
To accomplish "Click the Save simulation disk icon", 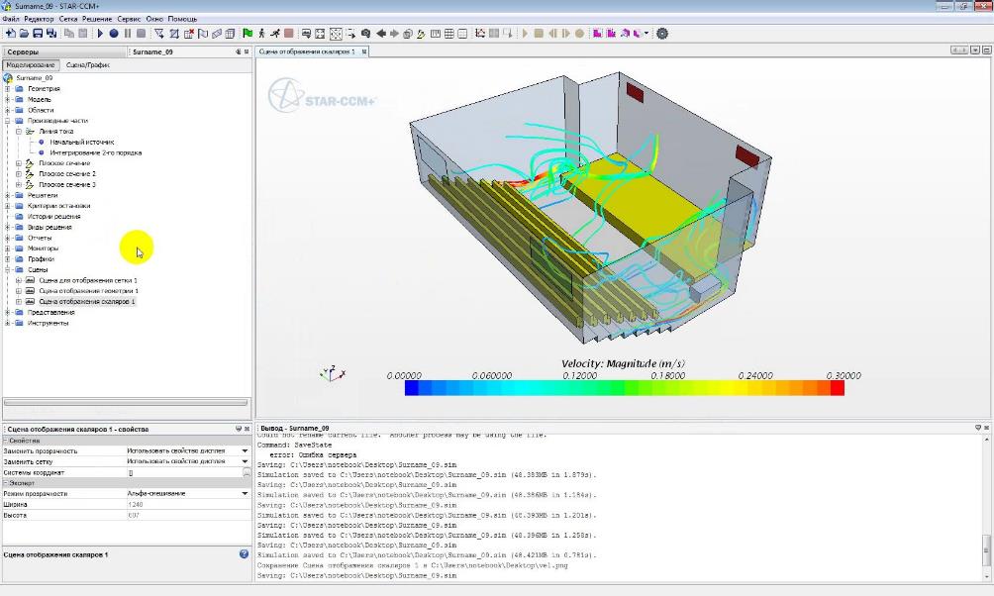I will click(x=36, y=33).
